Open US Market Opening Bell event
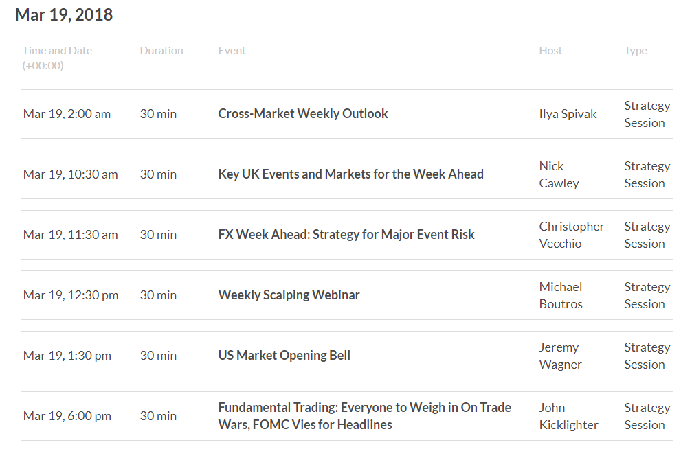Image resolution: width=681 pixels, height=449 pixels. pyautogui.click(x=284, y=356)
